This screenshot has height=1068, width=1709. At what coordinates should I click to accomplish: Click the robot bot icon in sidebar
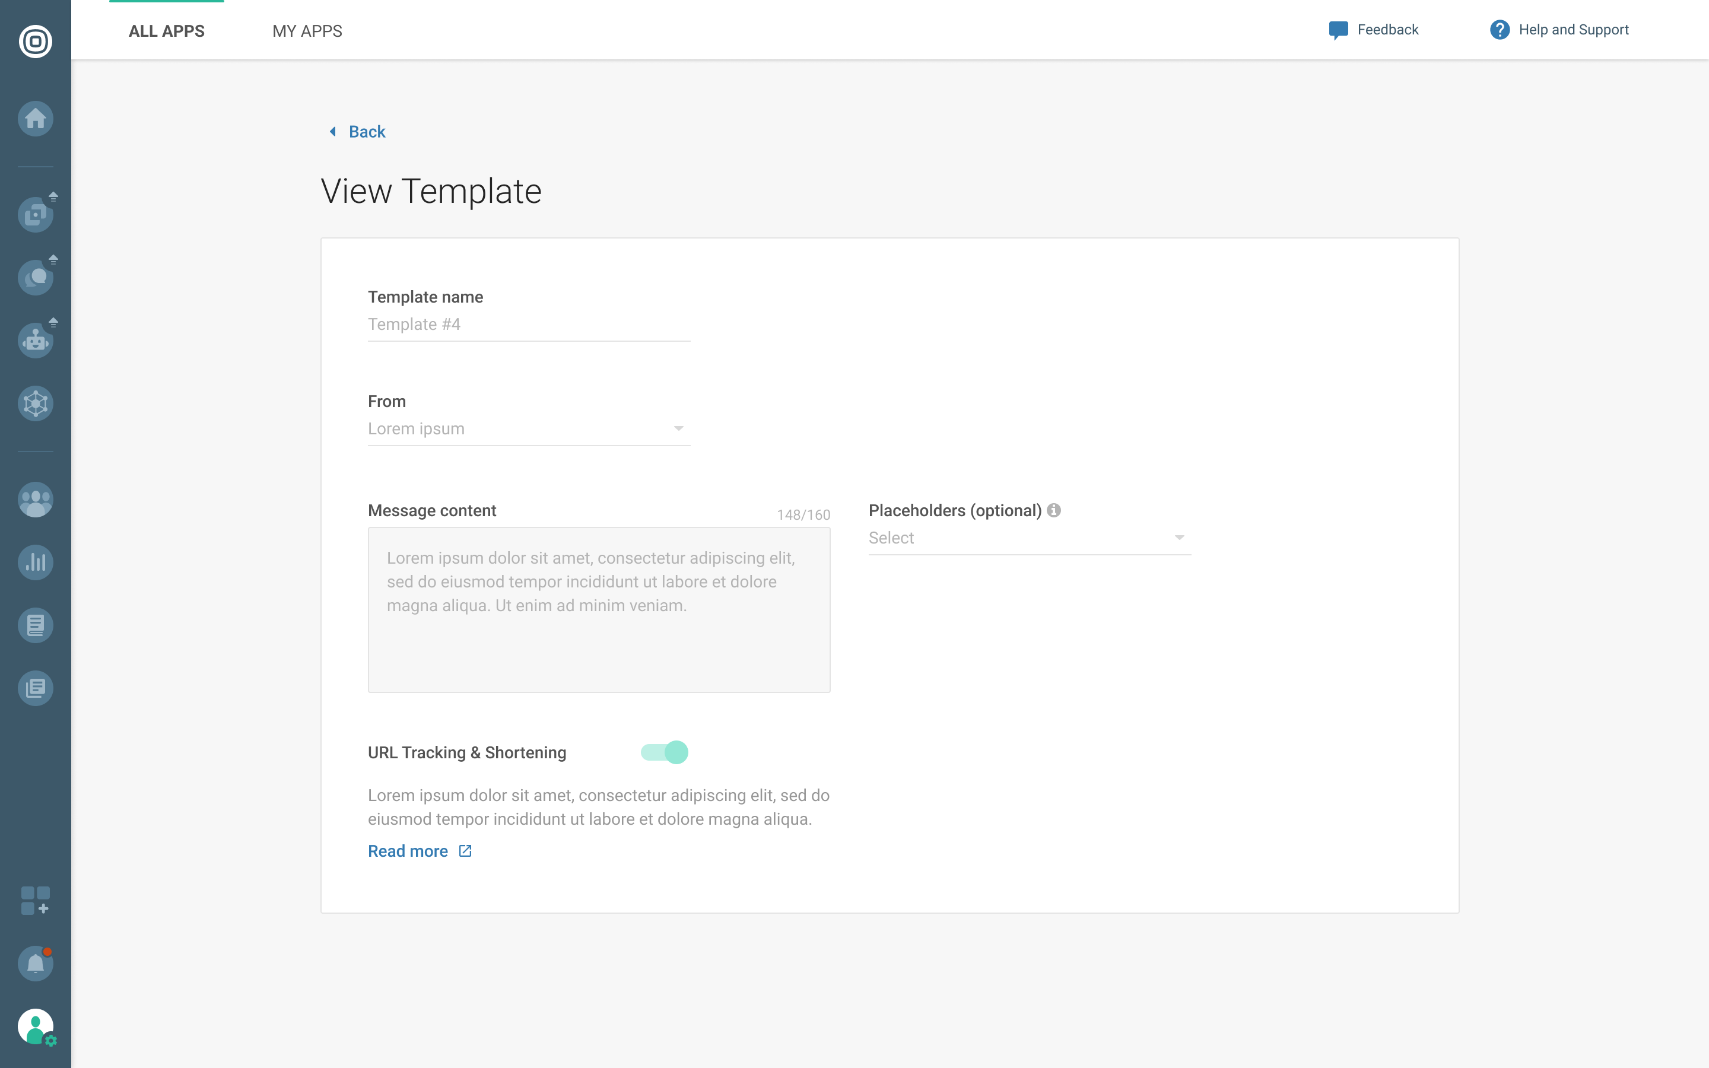[36, 341]
